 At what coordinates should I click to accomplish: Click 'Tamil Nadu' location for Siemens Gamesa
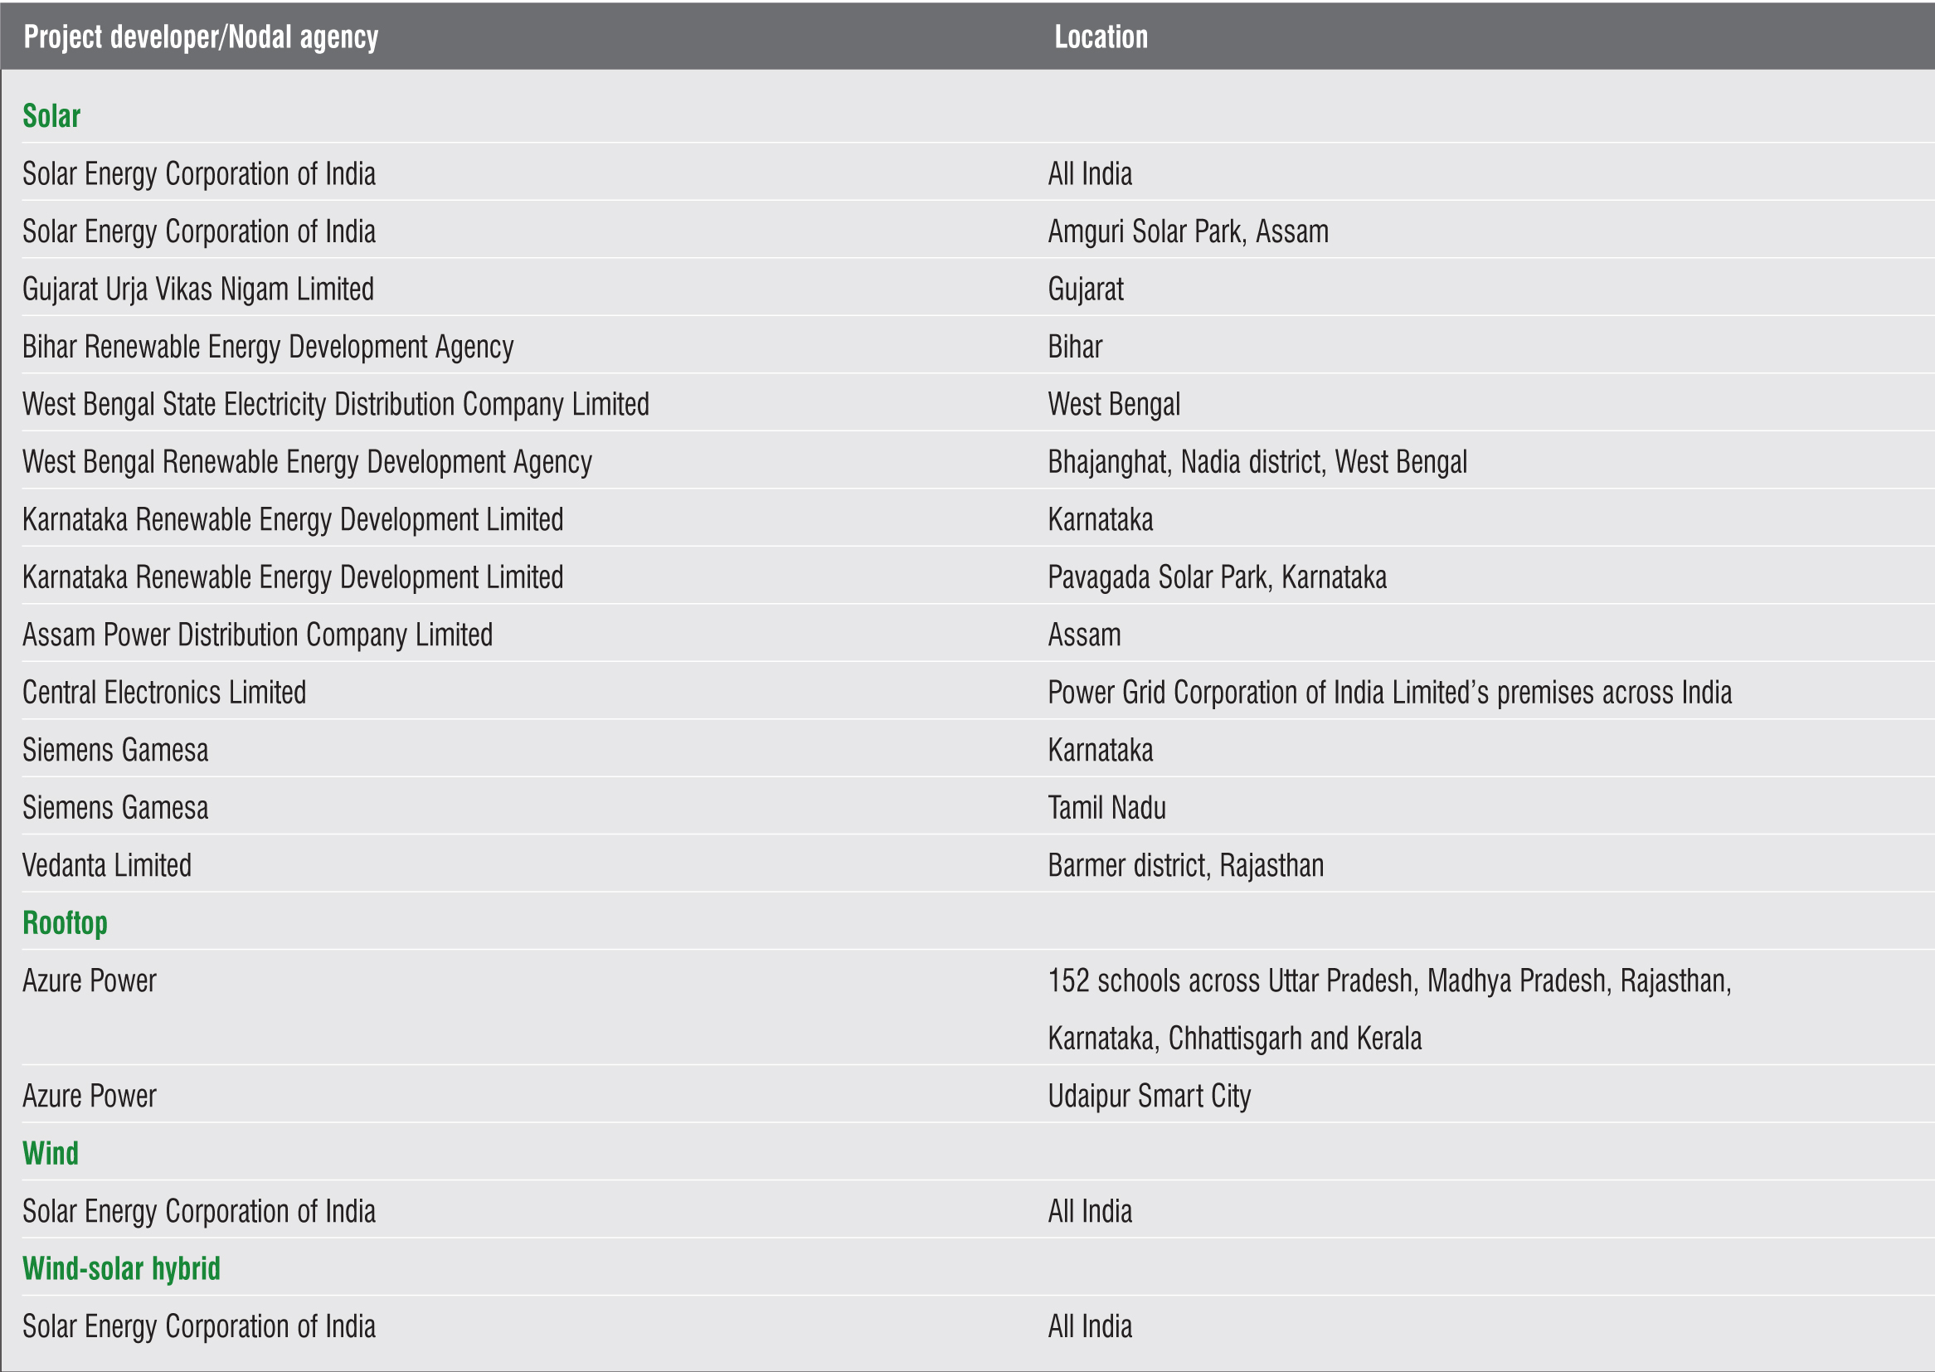1106,808
